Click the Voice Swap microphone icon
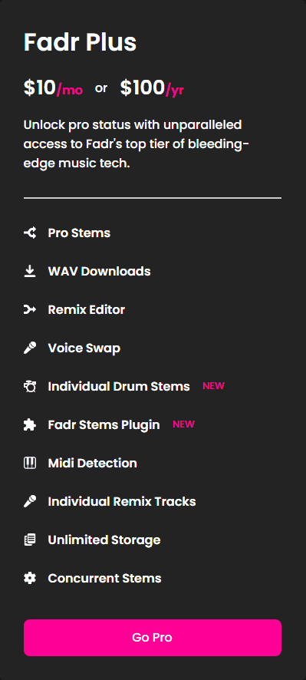The height and width of the screenshot is (680, 306). point(29,348)
